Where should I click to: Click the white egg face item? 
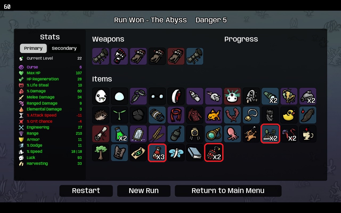point(101,96)
